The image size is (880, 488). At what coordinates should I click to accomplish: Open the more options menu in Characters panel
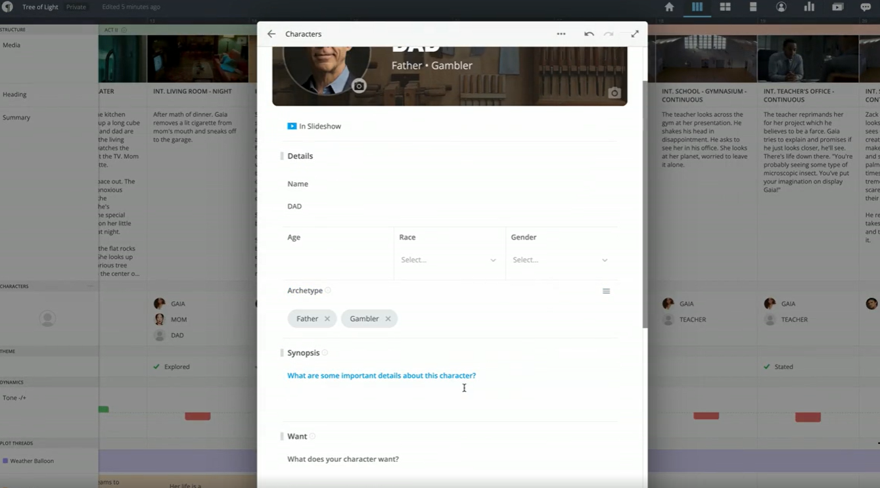(x=561, y=33)
